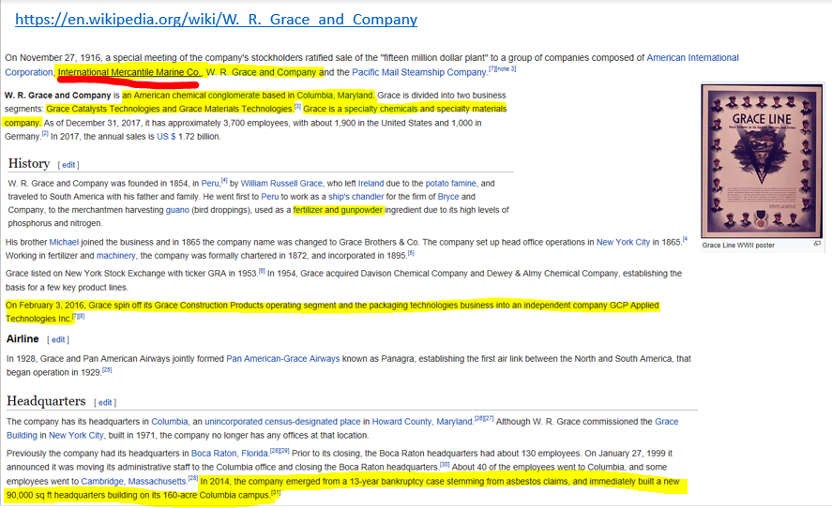
Task: Click the US $ currency link
Action: 166,136
